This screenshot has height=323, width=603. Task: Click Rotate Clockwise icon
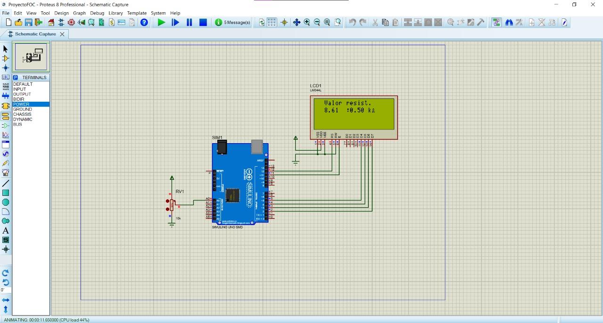point(6,273)
